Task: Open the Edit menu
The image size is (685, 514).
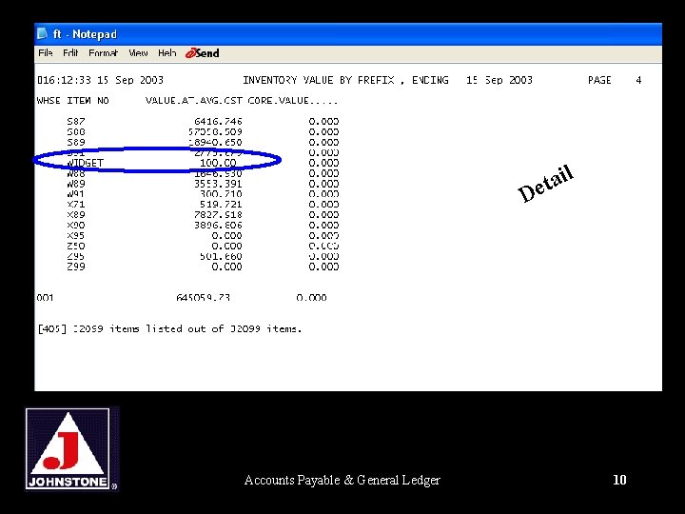Action: click(70, 53)
